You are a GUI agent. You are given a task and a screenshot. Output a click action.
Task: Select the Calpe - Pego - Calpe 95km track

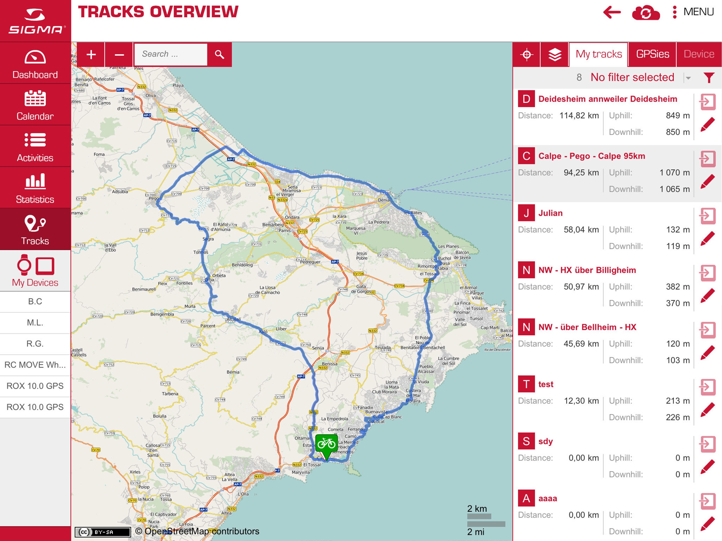591,156
